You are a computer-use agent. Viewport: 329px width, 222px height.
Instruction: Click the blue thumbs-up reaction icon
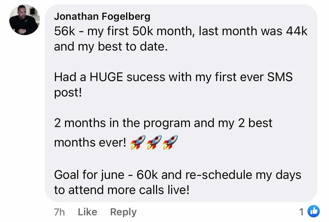click(313, 211)
